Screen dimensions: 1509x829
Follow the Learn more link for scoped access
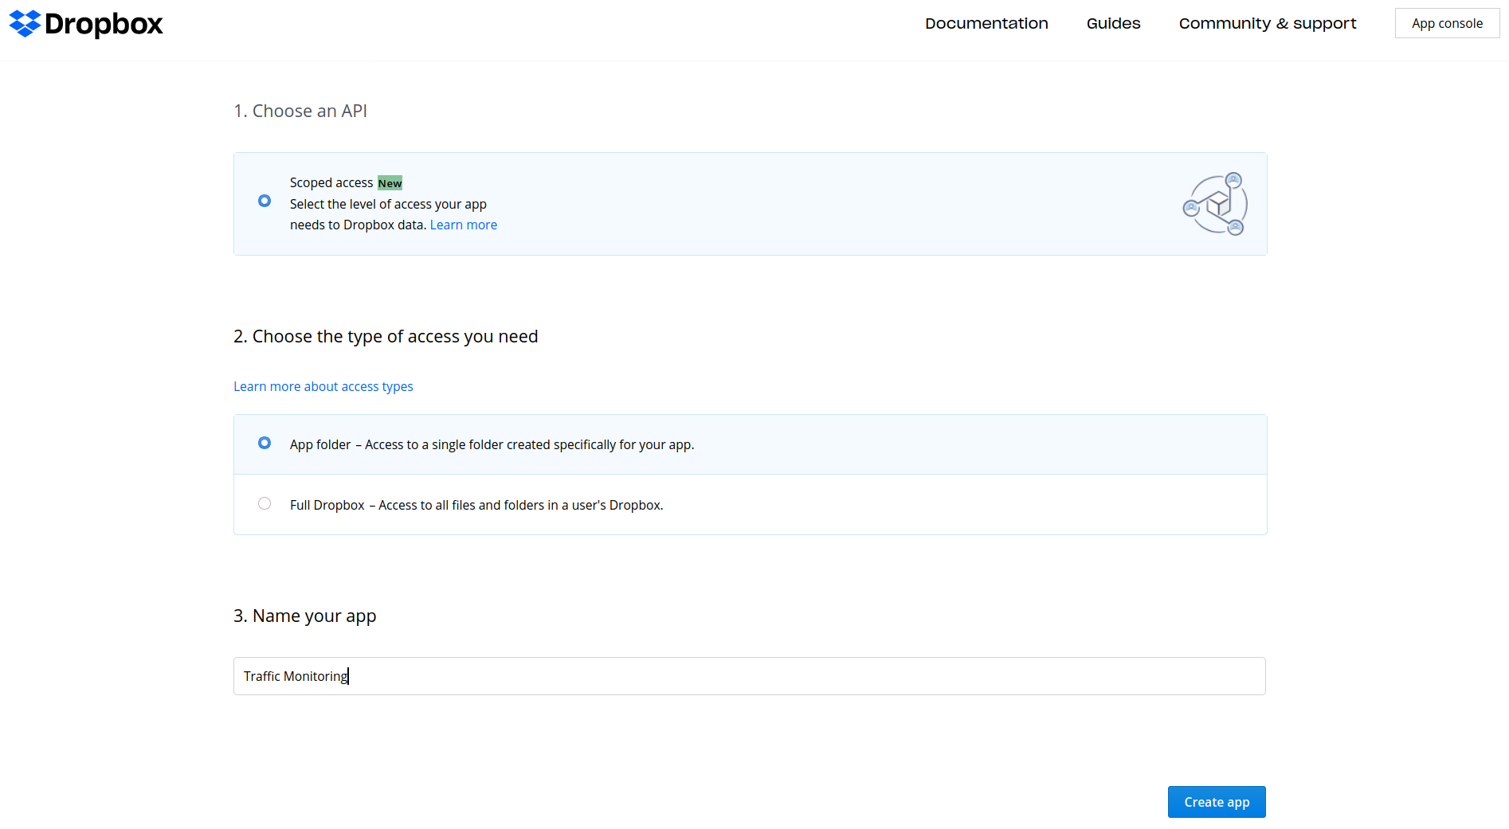464,225
